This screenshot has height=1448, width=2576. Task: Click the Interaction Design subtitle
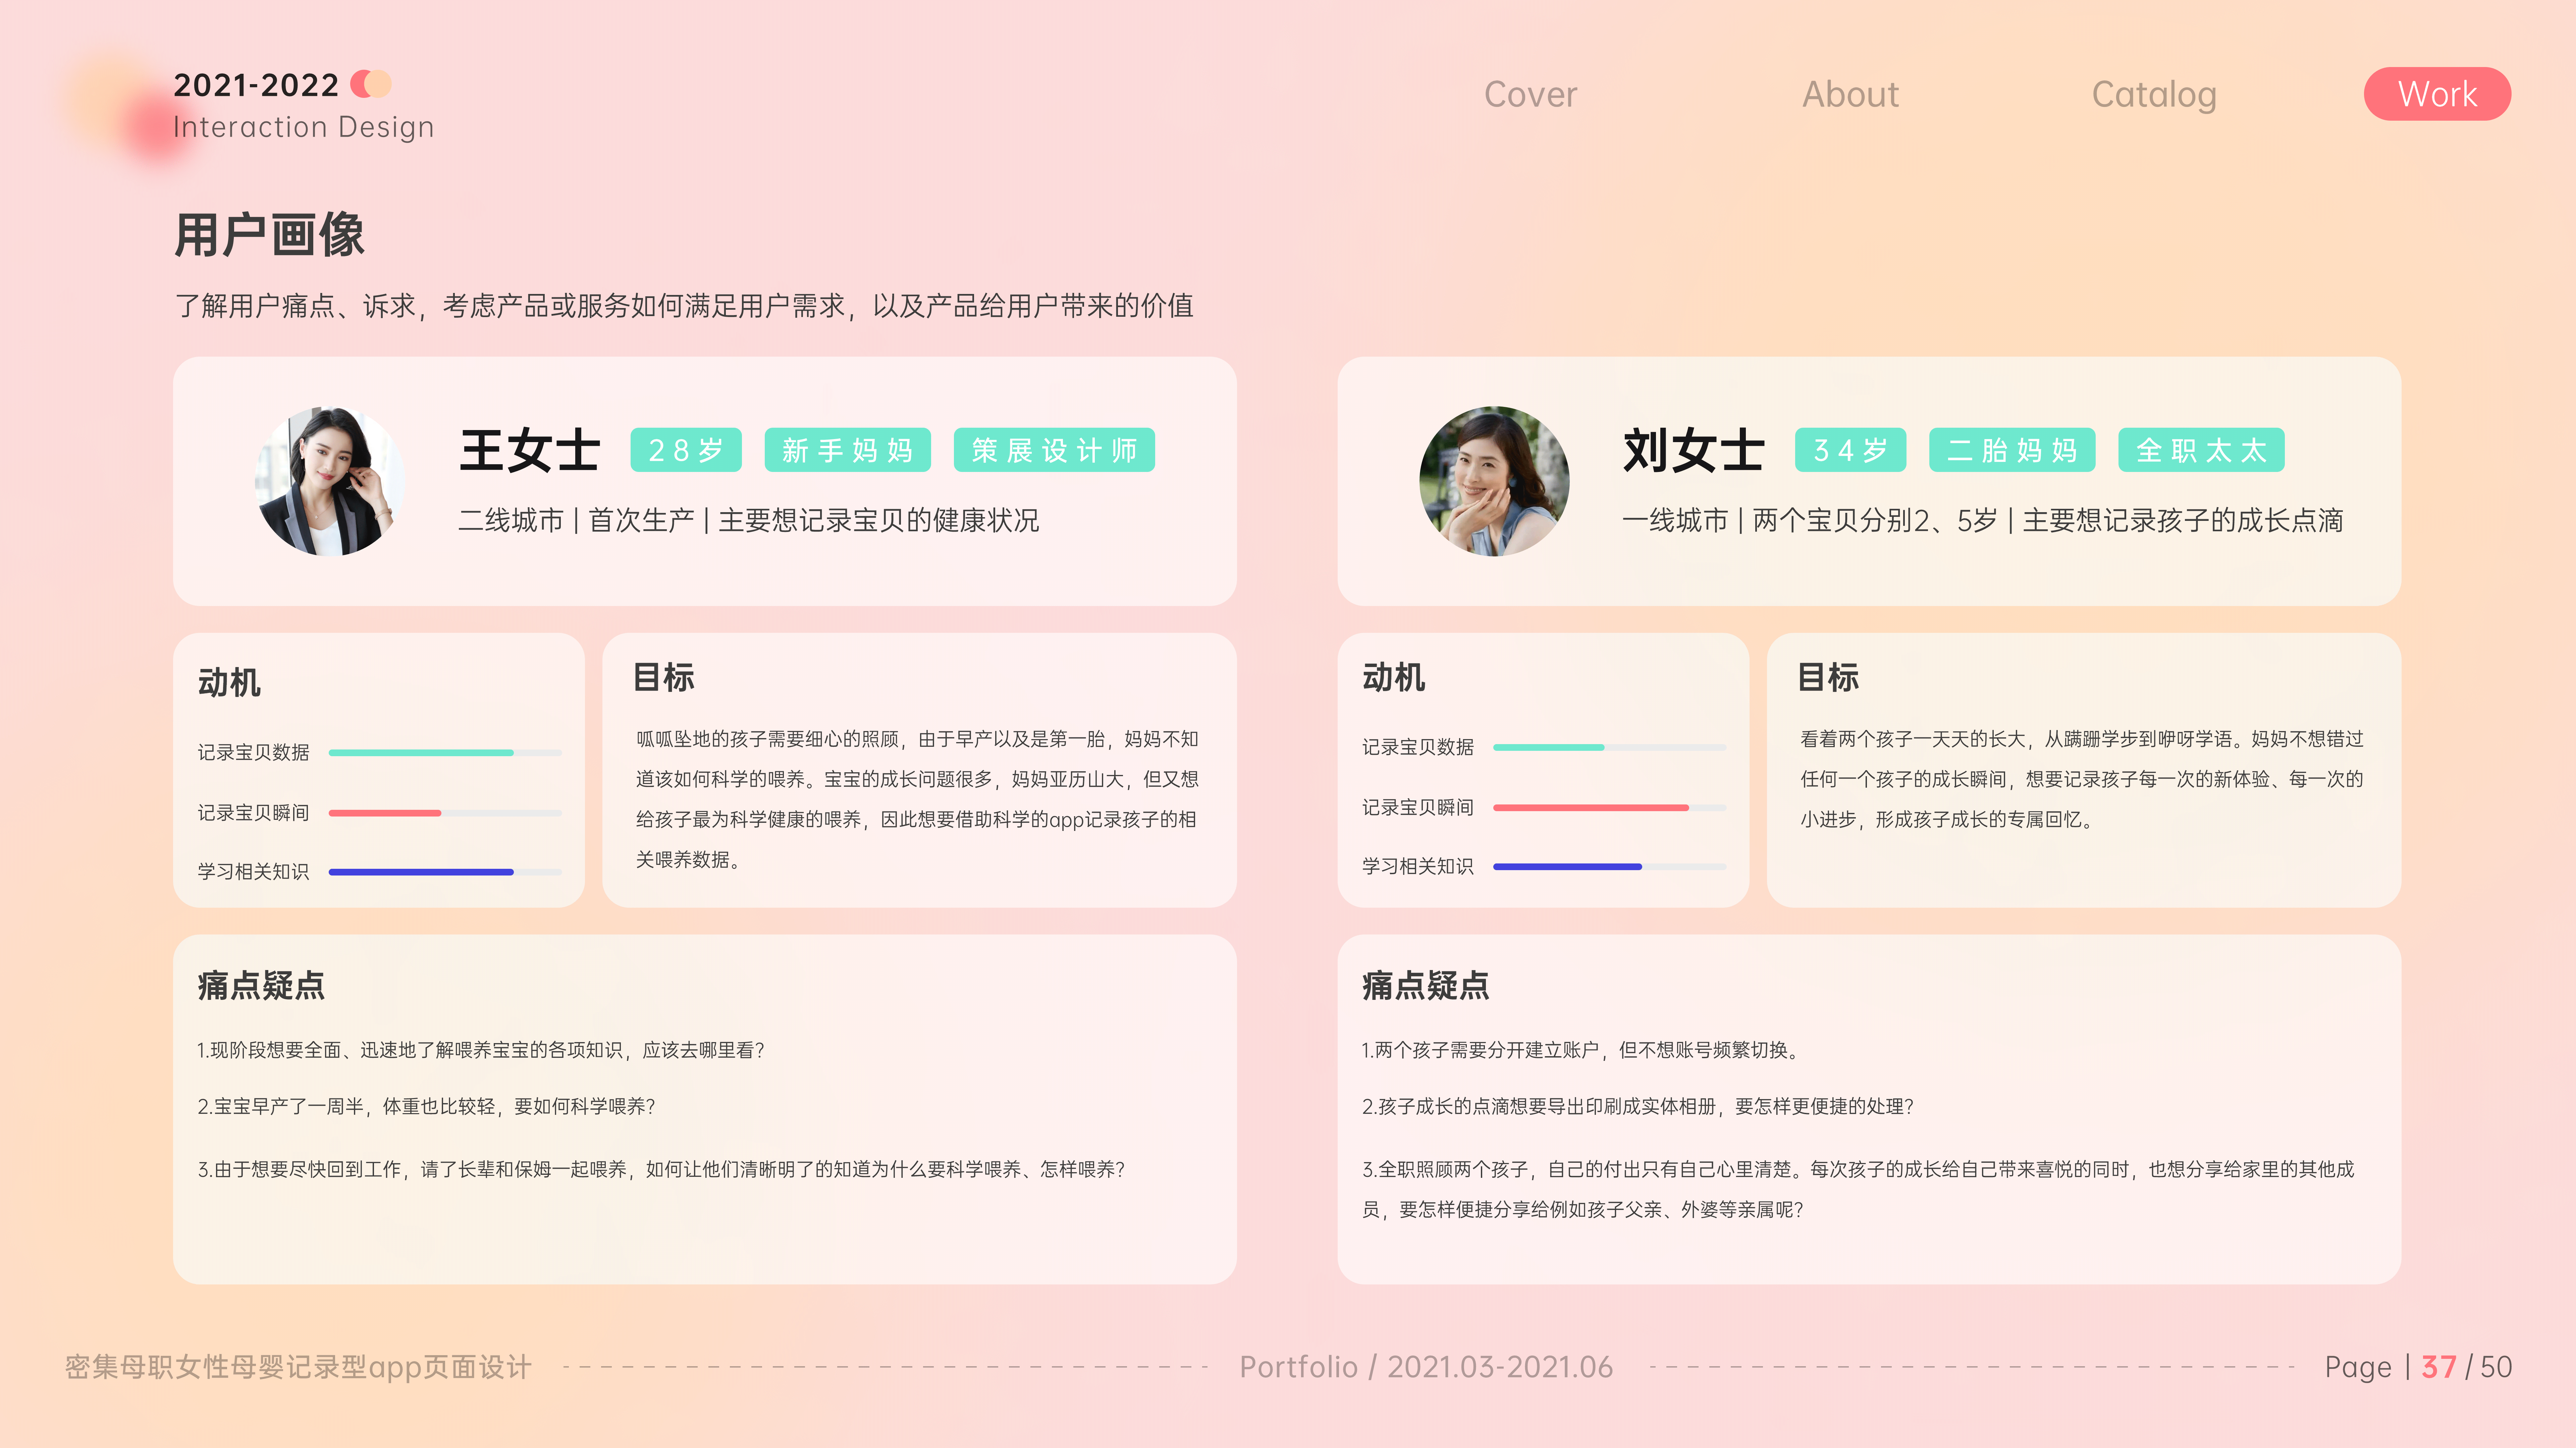(304, 127)
